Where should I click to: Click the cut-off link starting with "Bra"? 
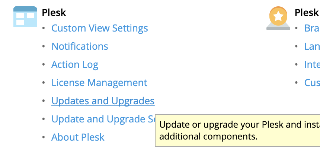[x=312, y=28]
